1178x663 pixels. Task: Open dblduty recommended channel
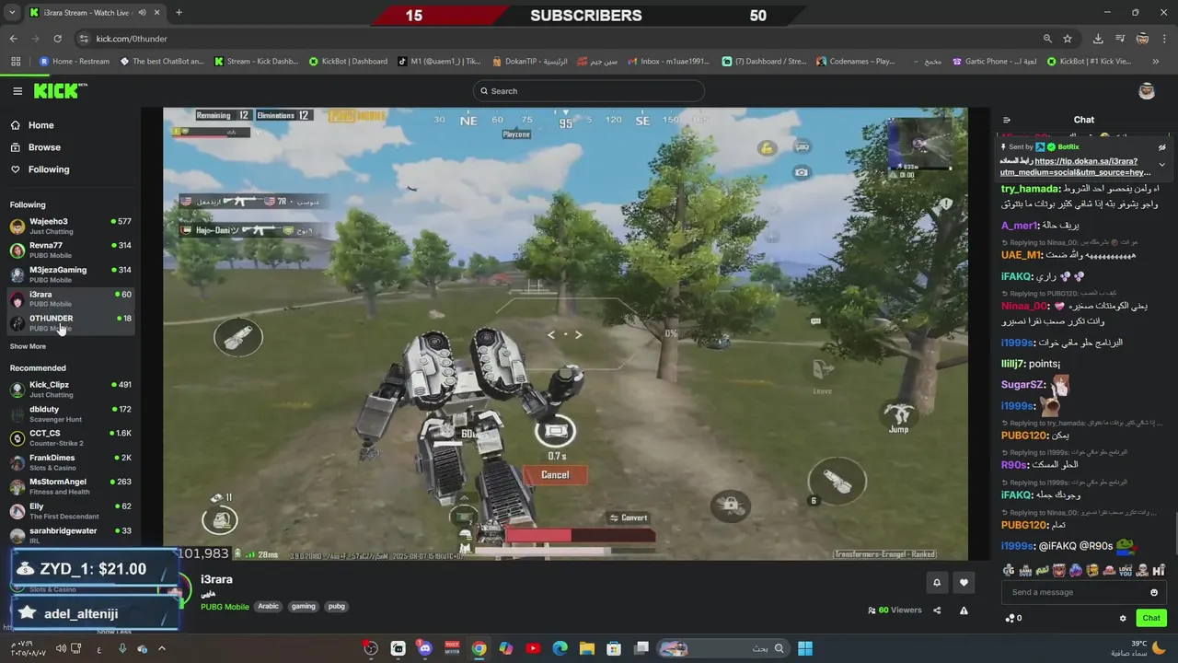click(70, 413)
